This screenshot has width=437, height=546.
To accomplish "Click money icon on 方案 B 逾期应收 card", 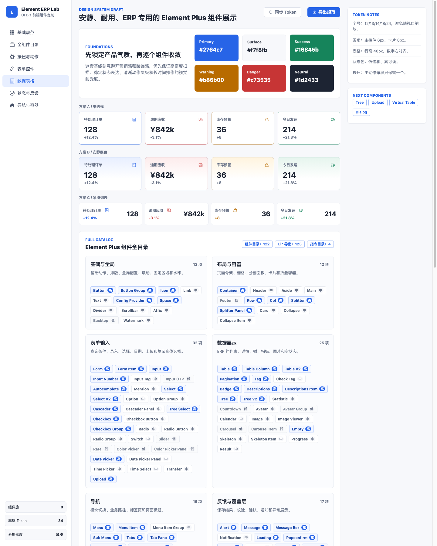I will click(x=201, y=165).
